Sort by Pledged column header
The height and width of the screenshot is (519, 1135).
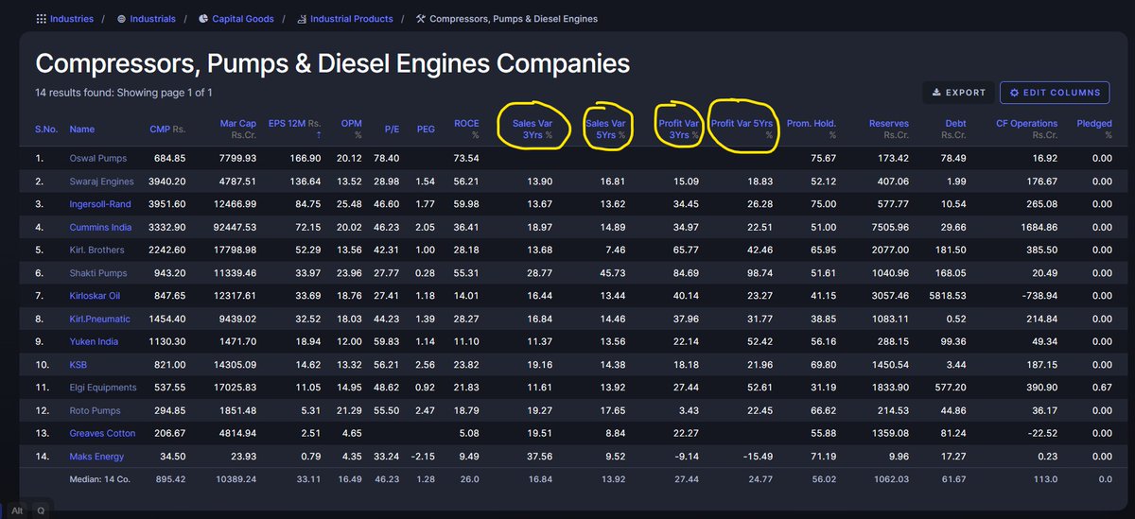click(1094, 130)
